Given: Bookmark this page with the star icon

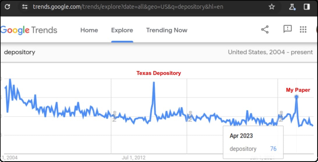Looking at the screenshot, I should click(x=271, y=7).
